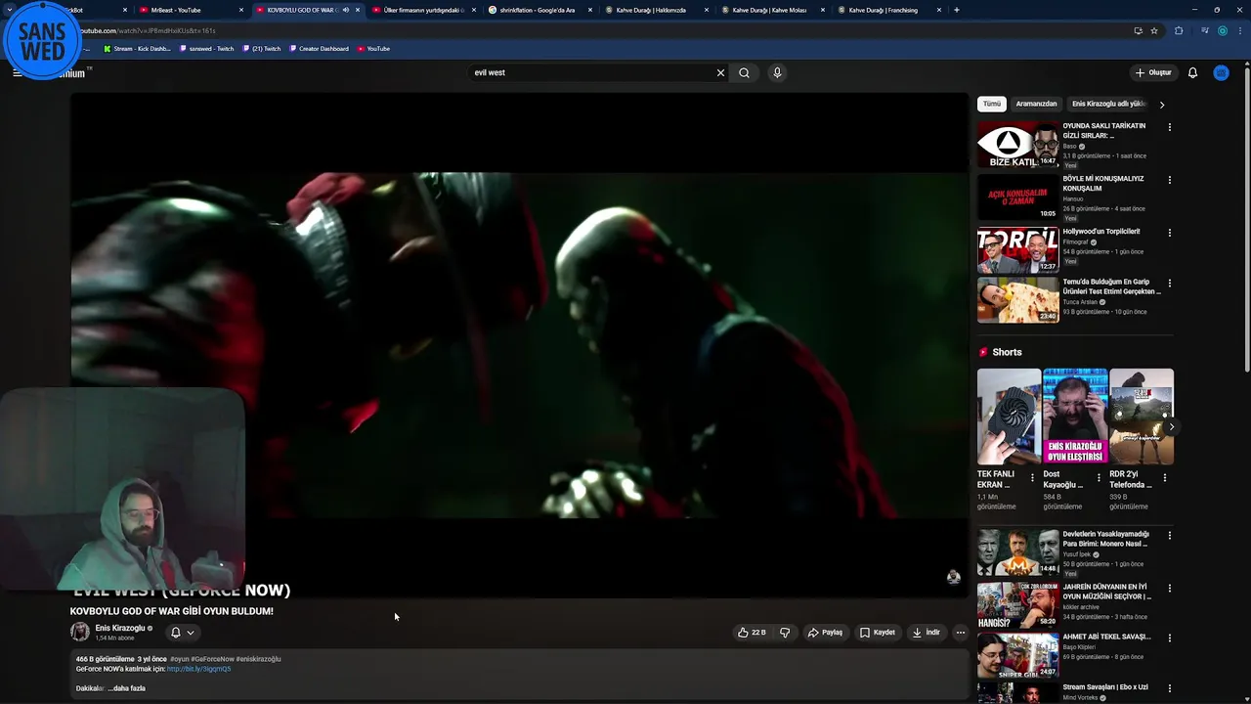The width and height of the screenshot is (1251, 704).
Task: Open OYUNDA SAKLI TARİKATIN video thumbnail
Action: pos(1017,145)
